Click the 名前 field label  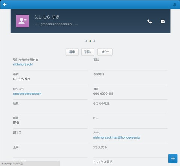pos(16,74)
